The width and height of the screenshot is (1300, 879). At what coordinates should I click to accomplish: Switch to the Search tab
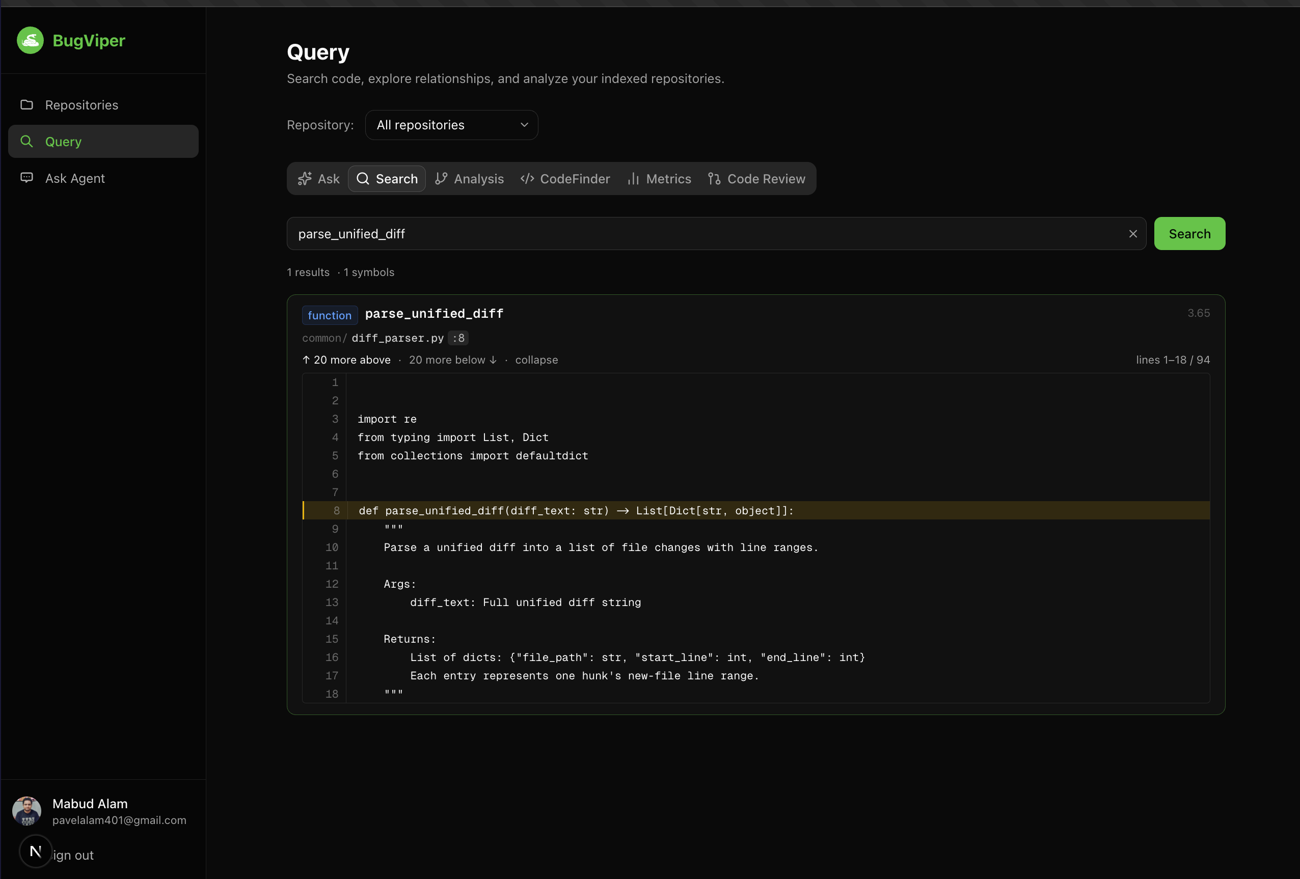coord(387,178)
